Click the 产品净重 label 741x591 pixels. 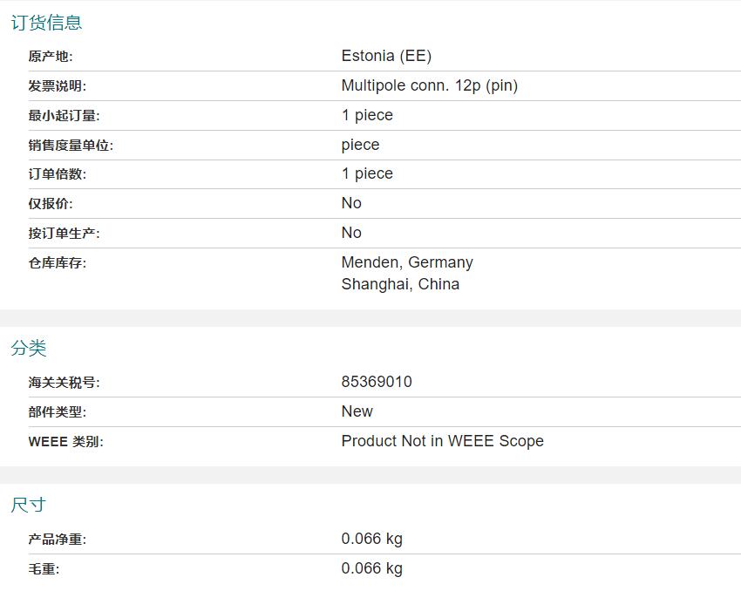point(57,540)
